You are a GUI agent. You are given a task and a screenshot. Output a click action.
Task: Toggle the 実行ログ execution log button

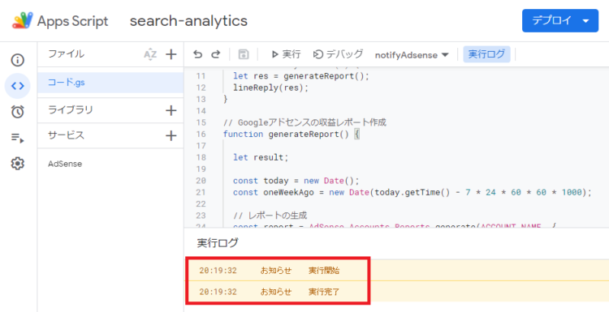click(x=486, y=54)
